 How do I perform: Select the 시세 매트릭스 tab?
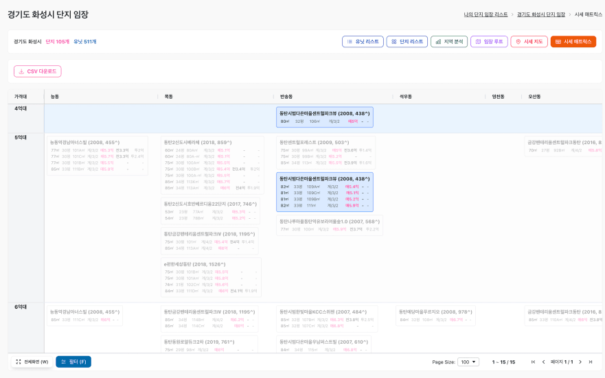coord(573,42)
